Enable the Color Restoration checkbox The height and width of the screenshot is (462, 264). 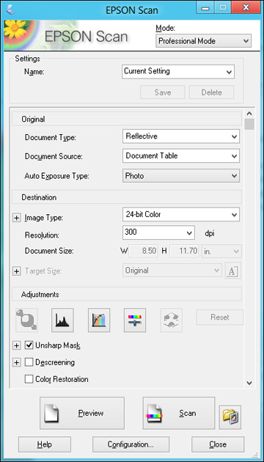29,379
